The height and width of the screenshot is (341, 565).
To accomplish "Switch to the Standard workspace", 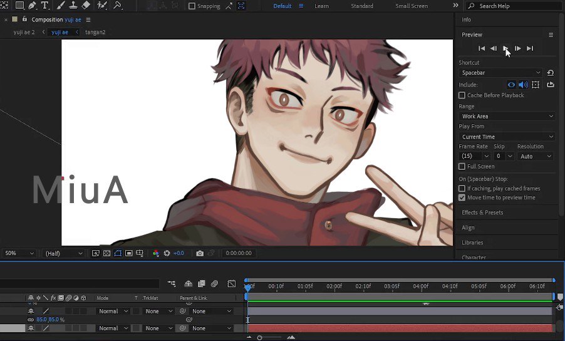I will [362, 6].
